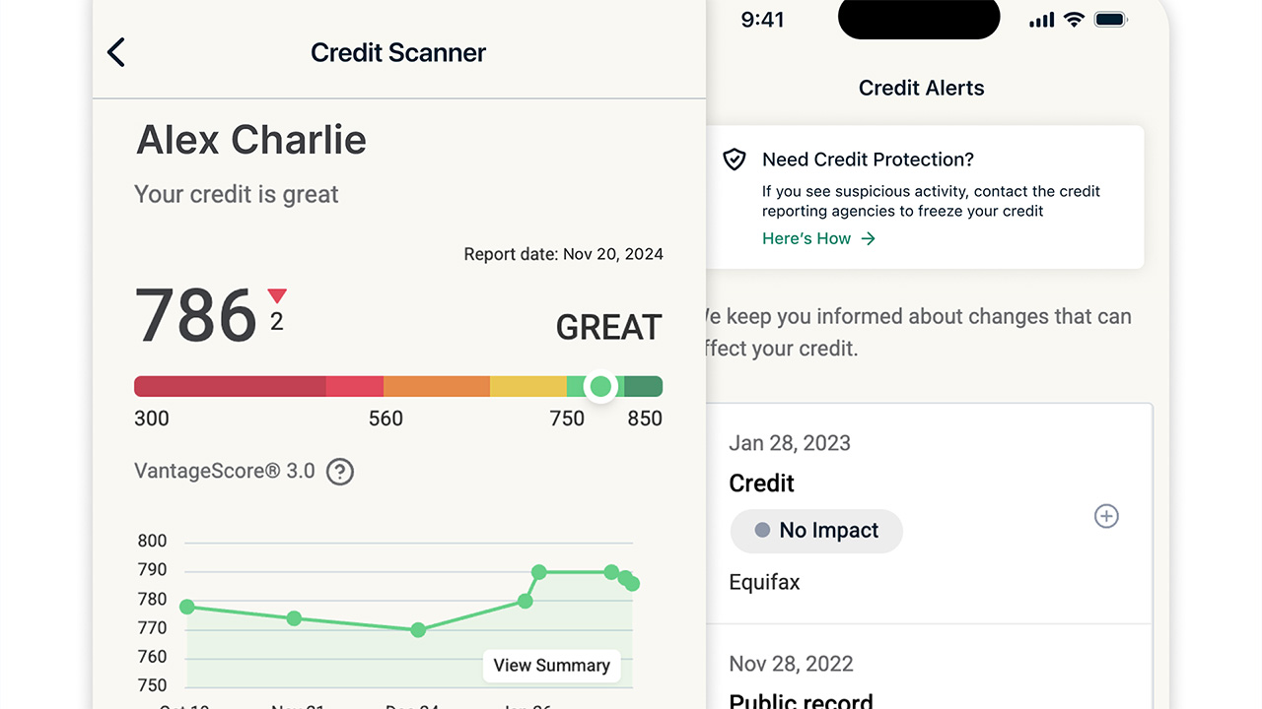Click the Here's How link
Viewport: 1262px width, 709px height.
point(806,238)
